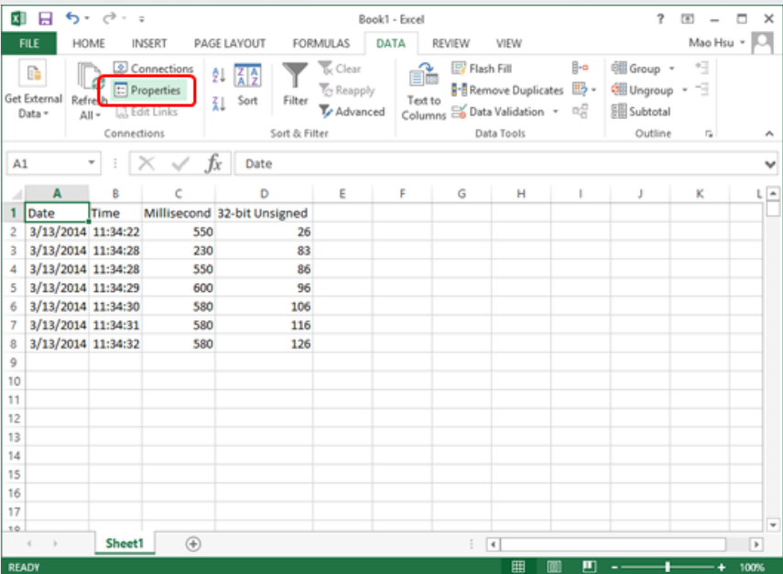Switch to Page Layout view in status bar
Screen dimensions: 783x574
[x=553, y=567]
